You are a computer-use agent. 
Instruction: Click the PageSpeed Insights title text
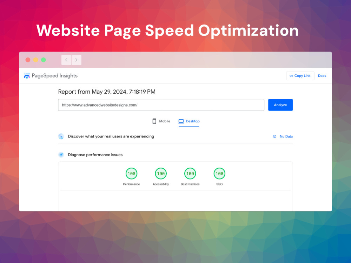[x=55, y=76]
